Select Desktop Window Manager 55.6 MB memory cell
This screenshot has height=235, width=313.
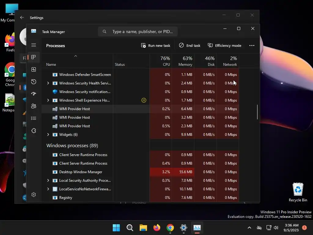pyautogui.click(x=183, y=172)
